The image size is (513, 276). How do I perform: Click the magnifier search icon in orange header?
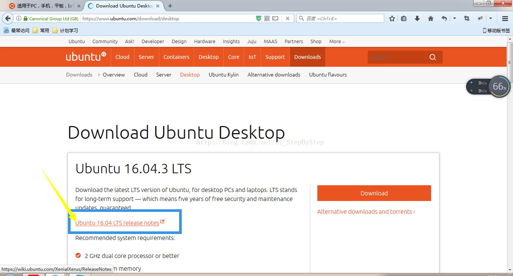tap(433, 57)
